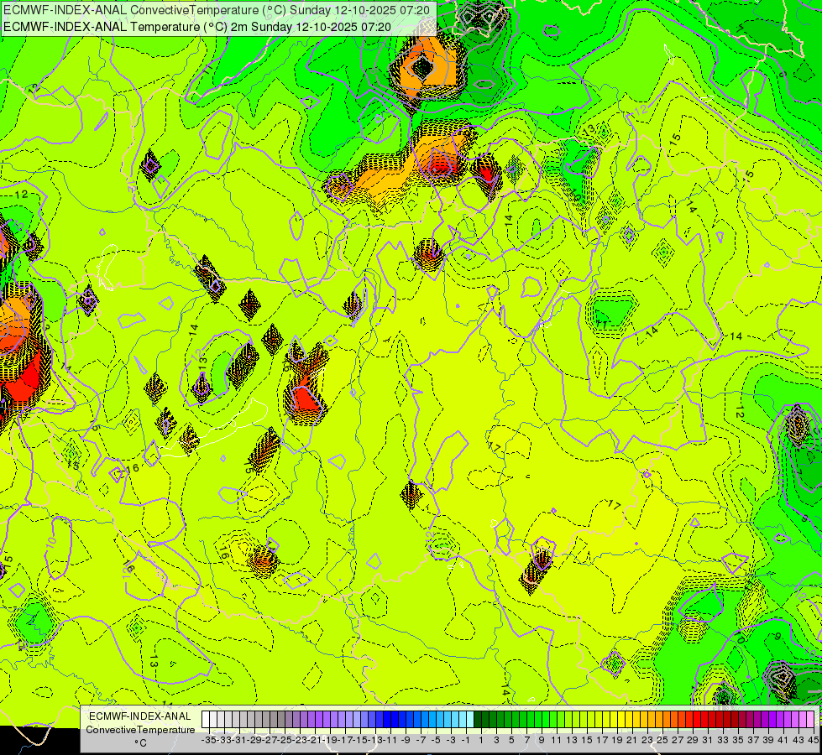Click the °C unit label in legend
The width and height of the screenshot is (822, 755).
pos(140,742)
